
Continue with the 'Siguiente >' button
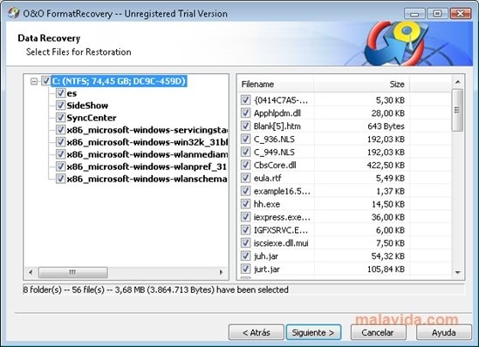313,332
